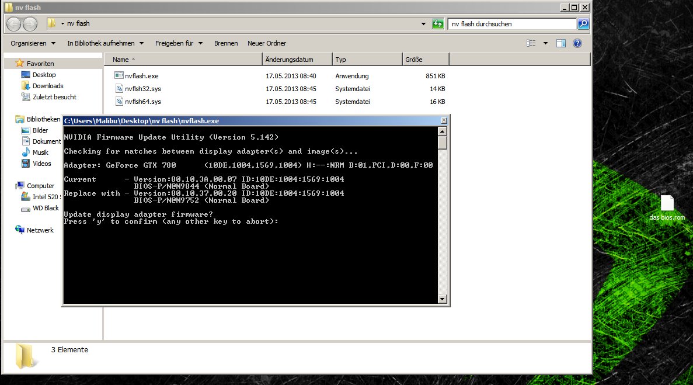Viewport: 693px width, 385px height.
Task: Click the WD Black drive icon
Action: click(x=26, y=209)
